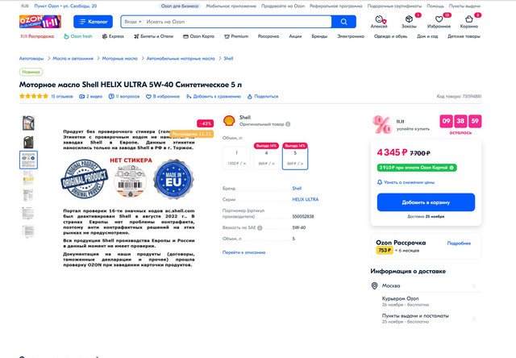Click the Shell brand logo
The height and width of the screenshot is (358, 516).
click(x=229, y=120)
